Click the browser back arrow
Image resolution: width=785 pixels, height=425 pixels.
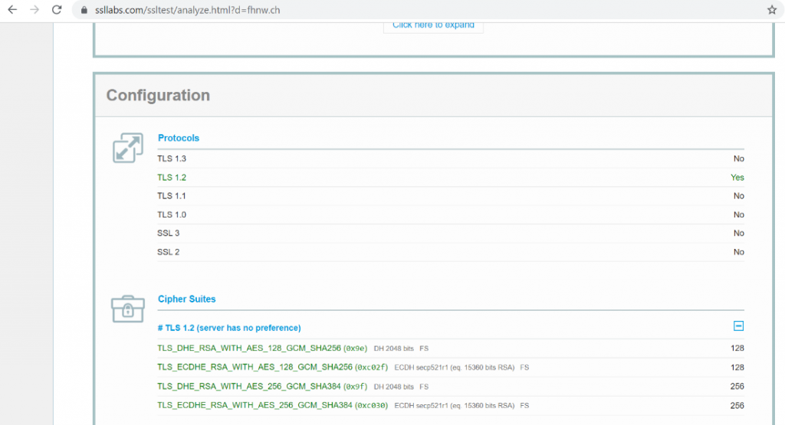pos(13,11)
